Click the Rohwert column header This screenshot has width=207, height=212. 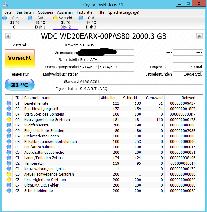click(181, 98)
